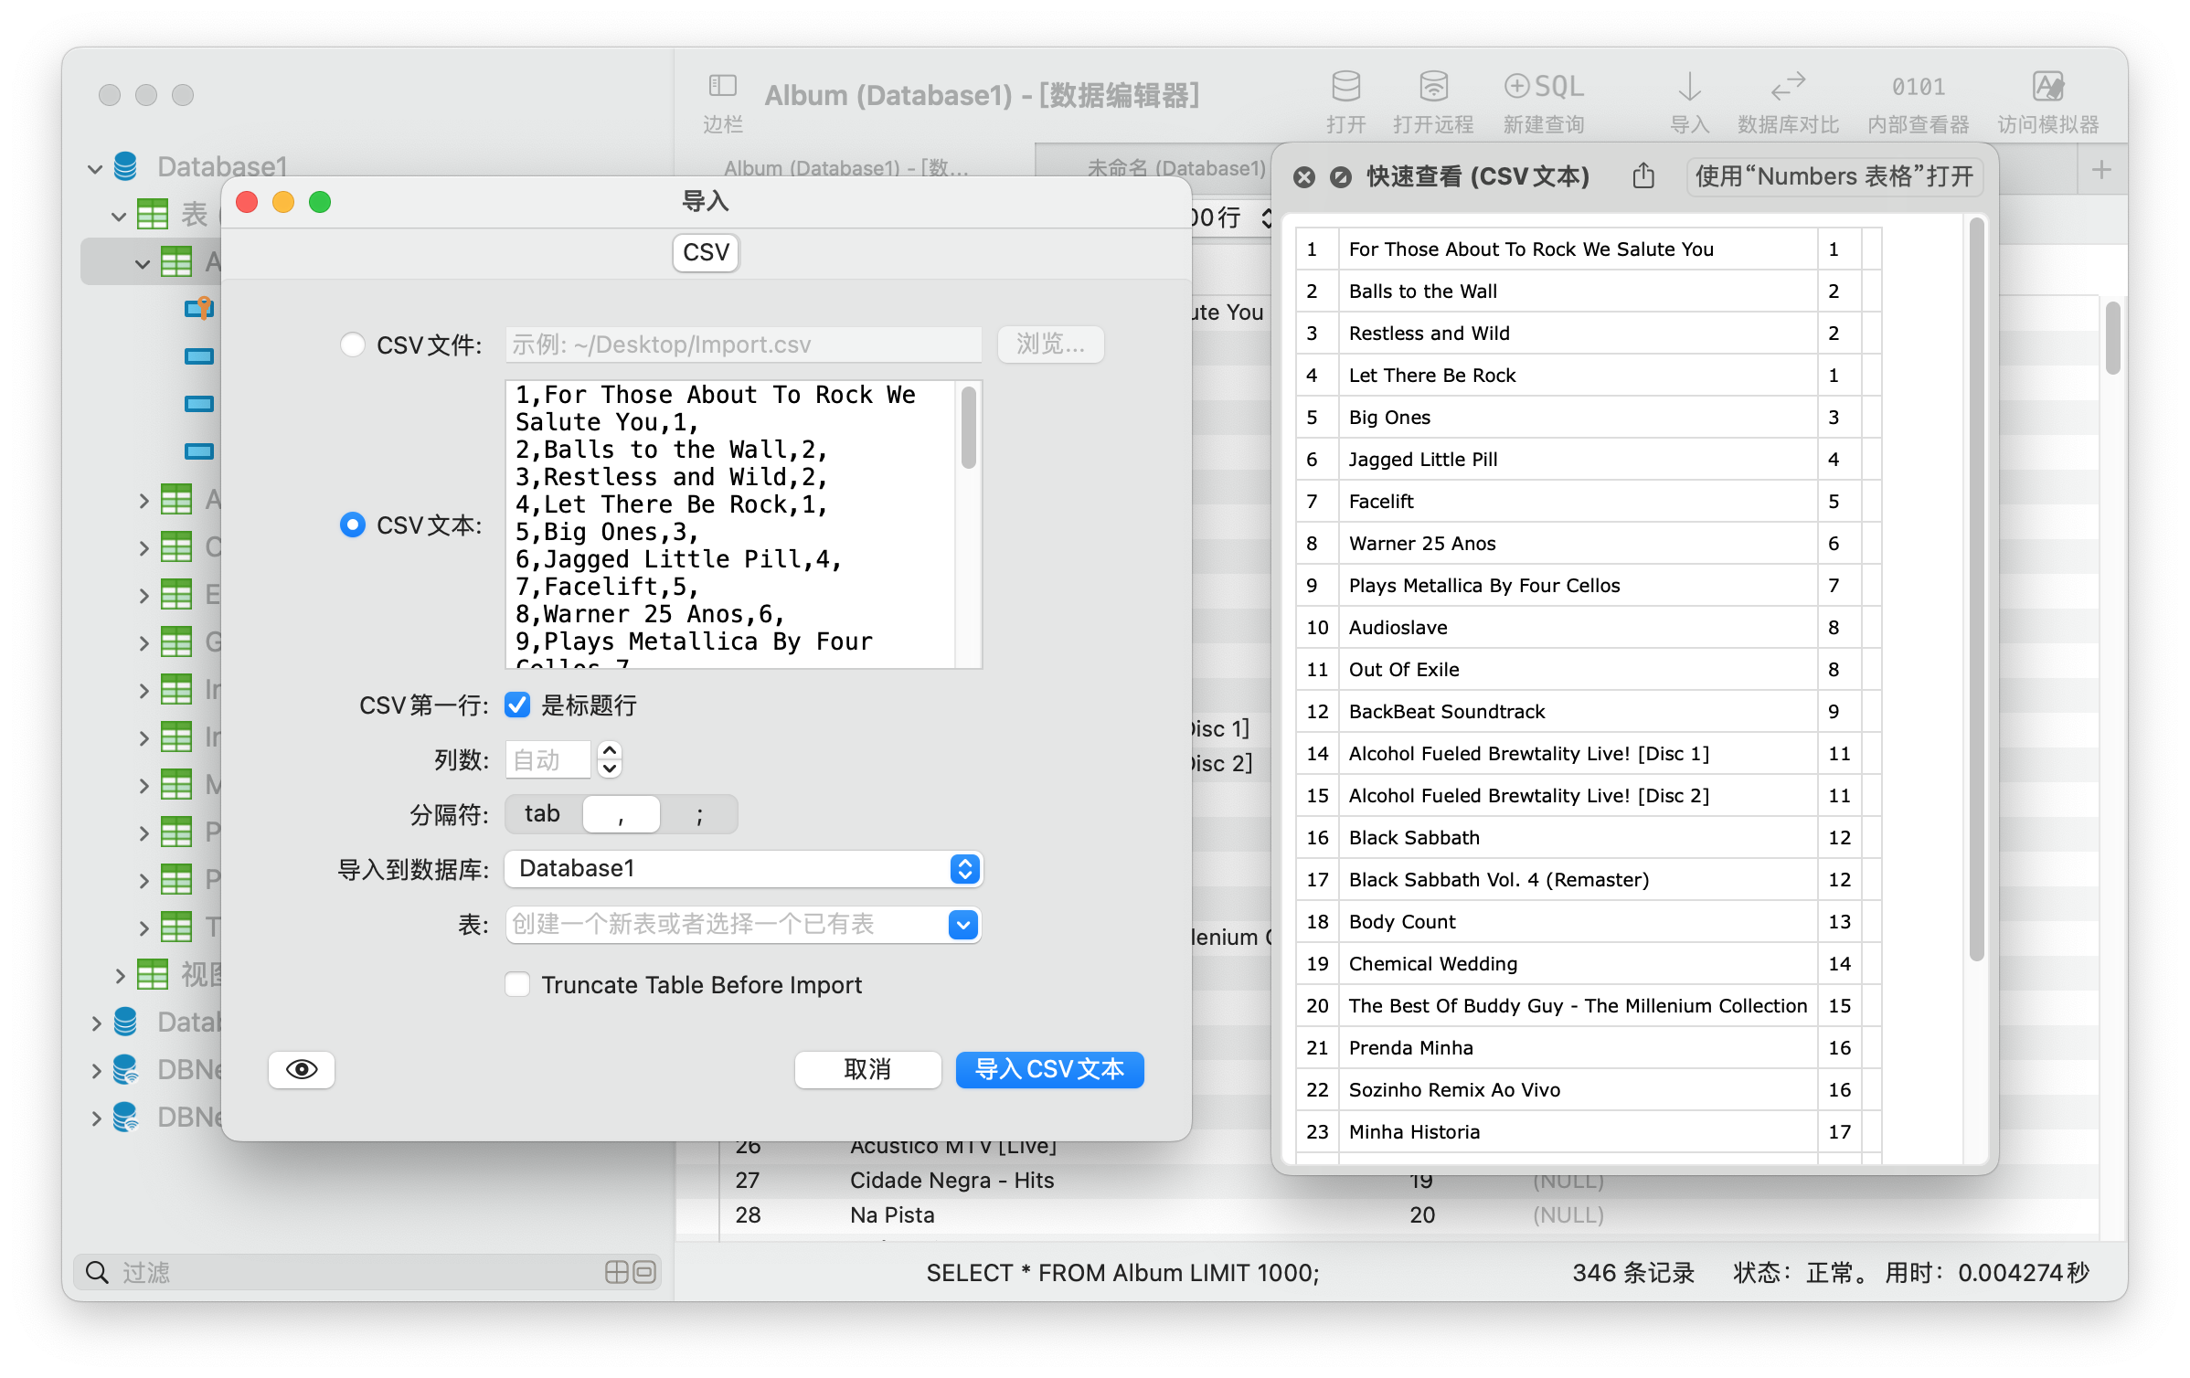Select 'Audioslave' row in Quick Look
2190x1378 pixels.
point(1588,627)
